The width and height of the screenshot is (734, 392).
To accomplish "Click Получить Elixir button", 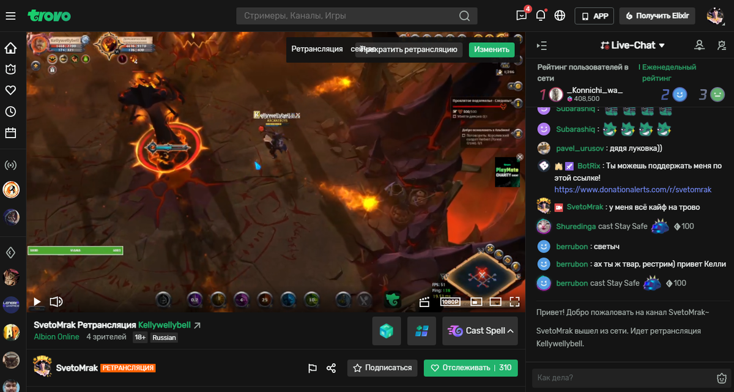I will [657, 16].
